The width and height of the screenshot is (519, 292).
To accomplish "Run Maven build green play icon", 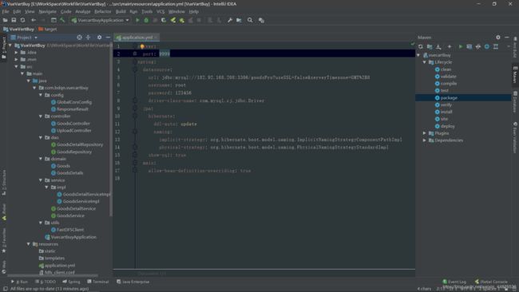I will 461,46.
